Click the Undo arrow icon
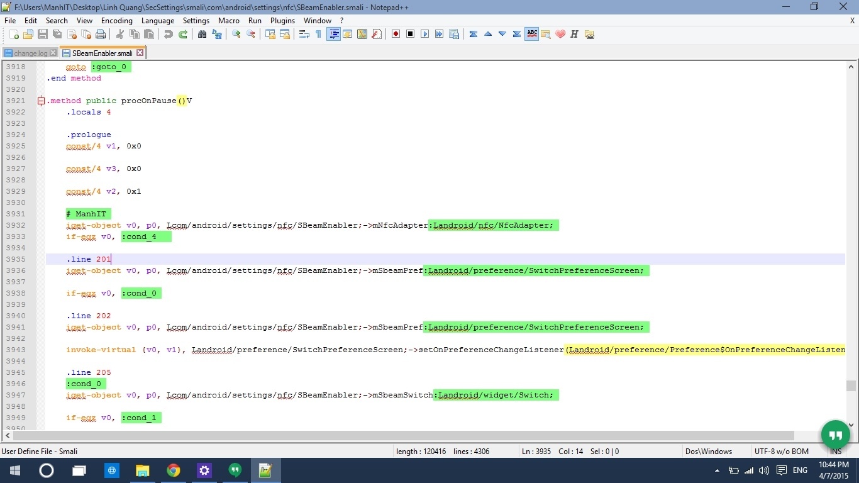859x483 pixels. (168, 34)
